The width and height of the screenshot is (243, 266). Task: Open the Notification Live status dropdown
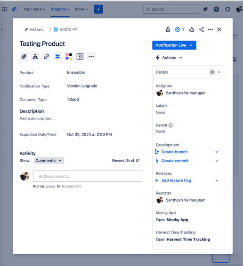[x=174, y=45]
